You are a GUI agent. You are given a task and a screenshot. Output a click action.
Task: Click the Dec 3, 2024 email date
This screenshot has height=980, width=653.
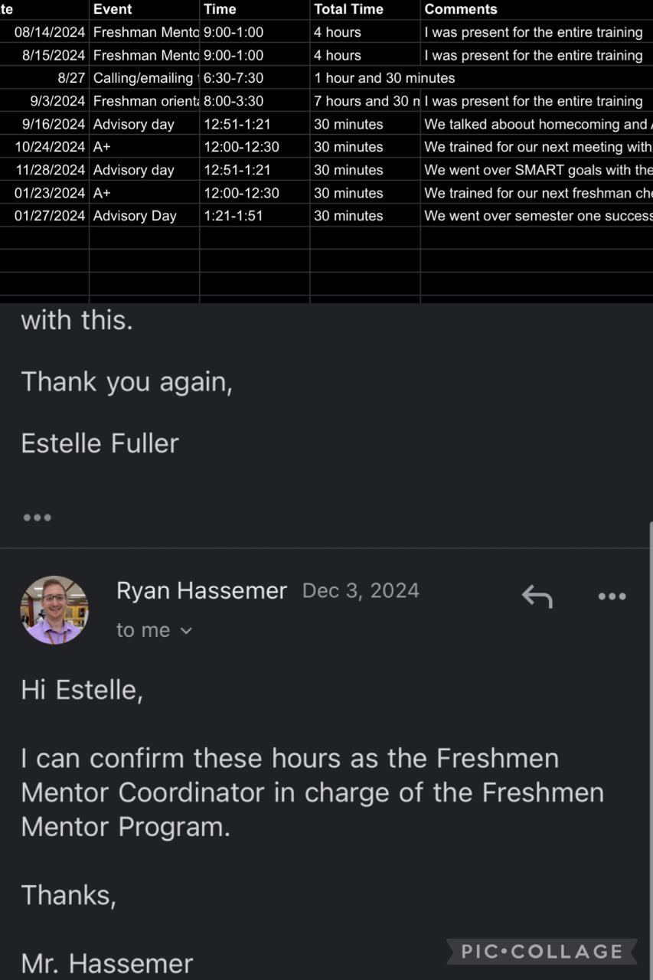point(361,590)
